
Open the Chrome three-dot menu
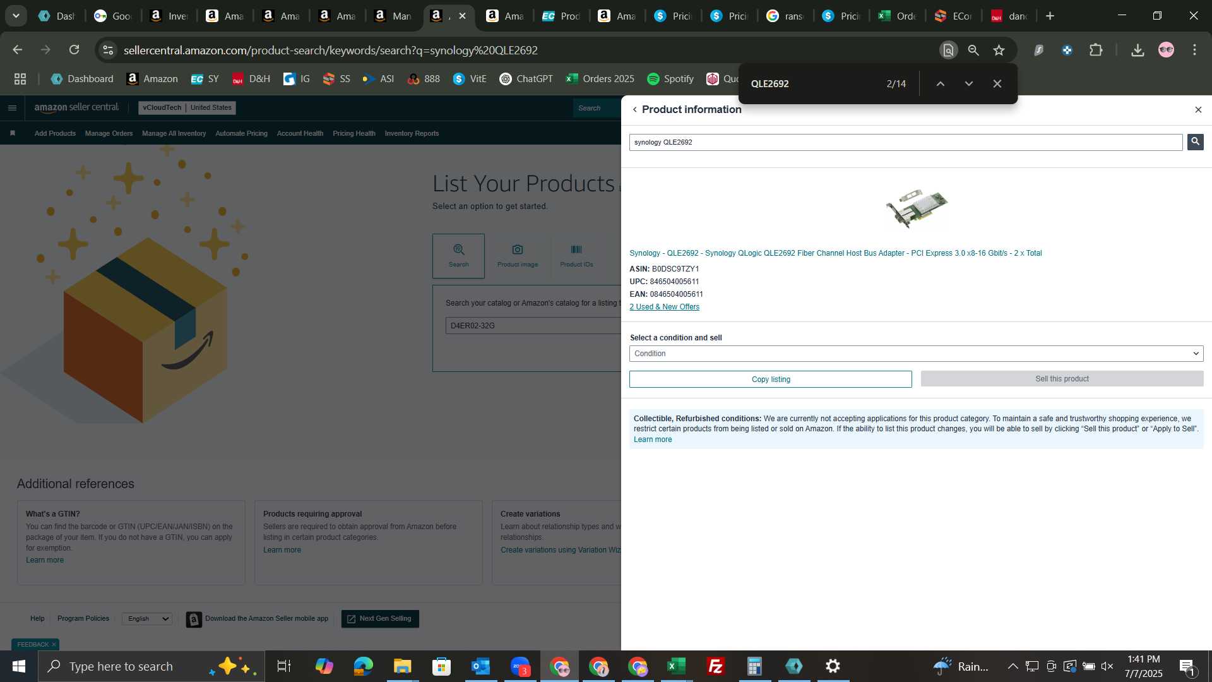point(1194,50)
